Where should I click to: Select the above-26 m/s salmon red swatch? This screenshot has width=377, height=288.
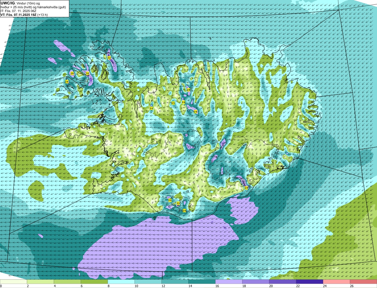(364, 282)
